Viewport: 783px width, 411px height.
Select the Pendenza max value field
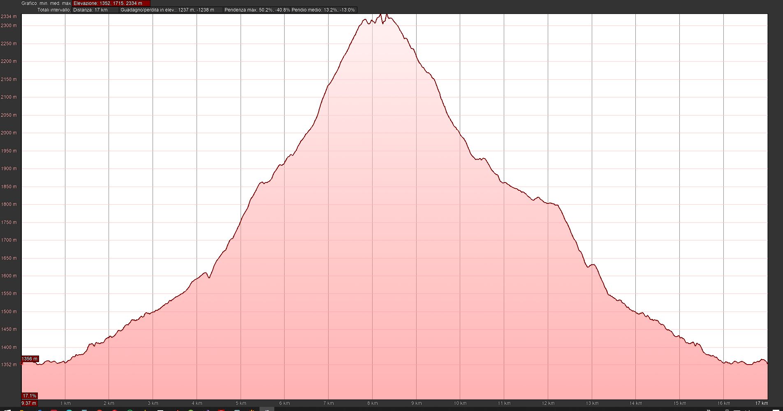(257, 10)
